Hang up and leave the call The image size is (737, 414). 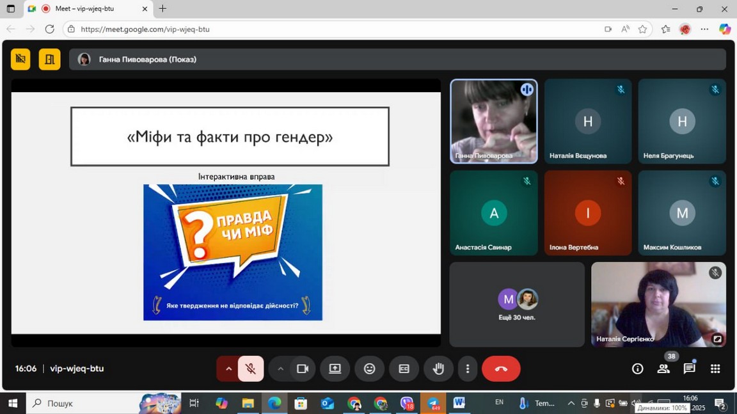tap(501, 369)
